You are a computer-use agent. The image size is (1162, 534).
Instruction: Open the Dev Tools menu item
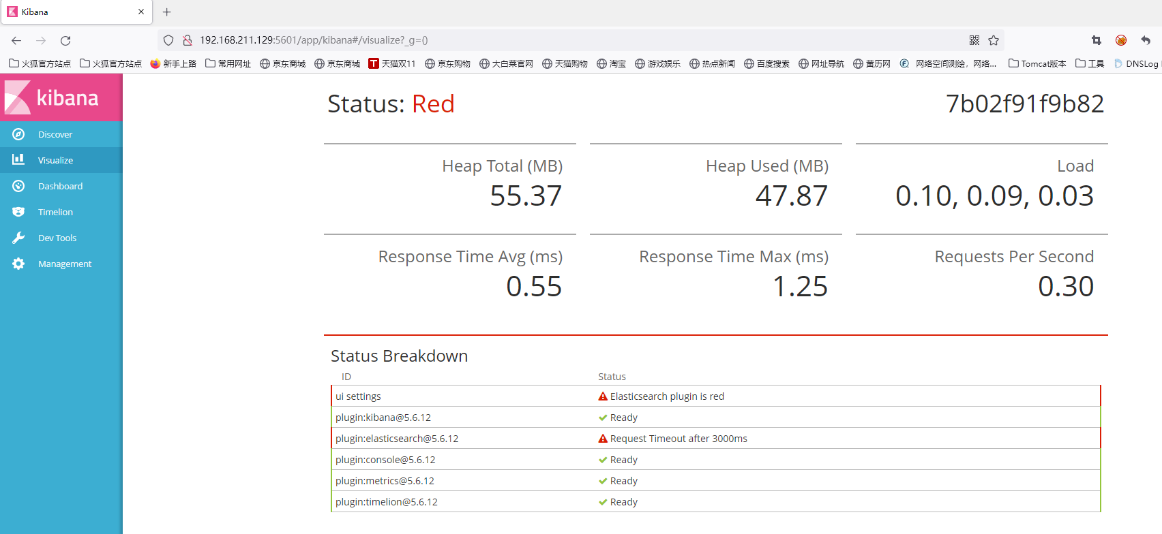61,238
